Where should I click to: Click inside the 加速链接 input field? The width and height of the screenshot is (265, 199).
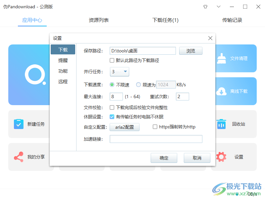156,139
